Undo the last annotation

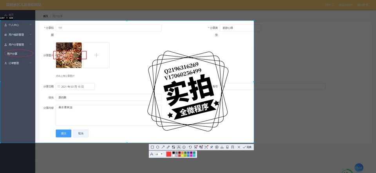190,147
